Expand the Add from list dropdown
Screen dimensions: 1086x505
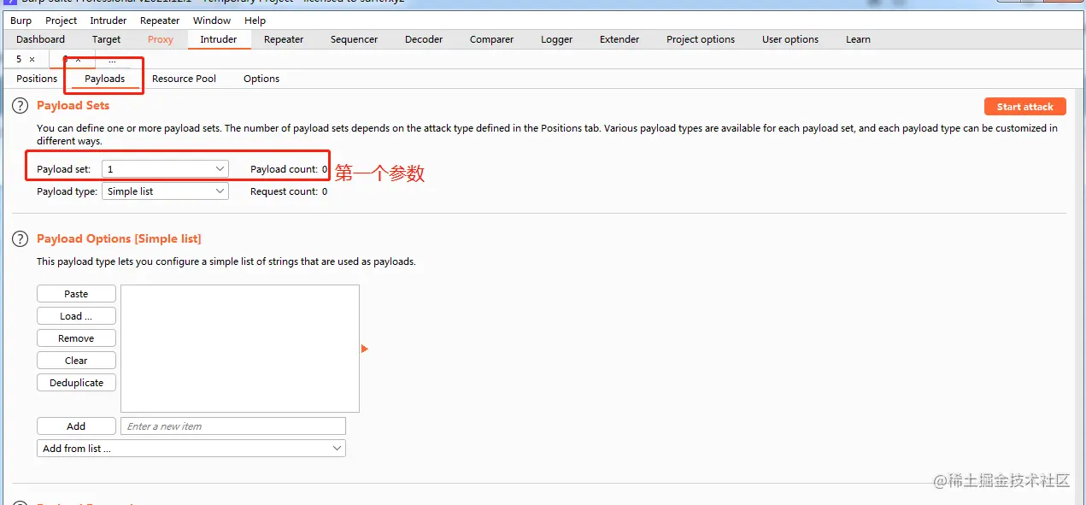coord(191,449)
